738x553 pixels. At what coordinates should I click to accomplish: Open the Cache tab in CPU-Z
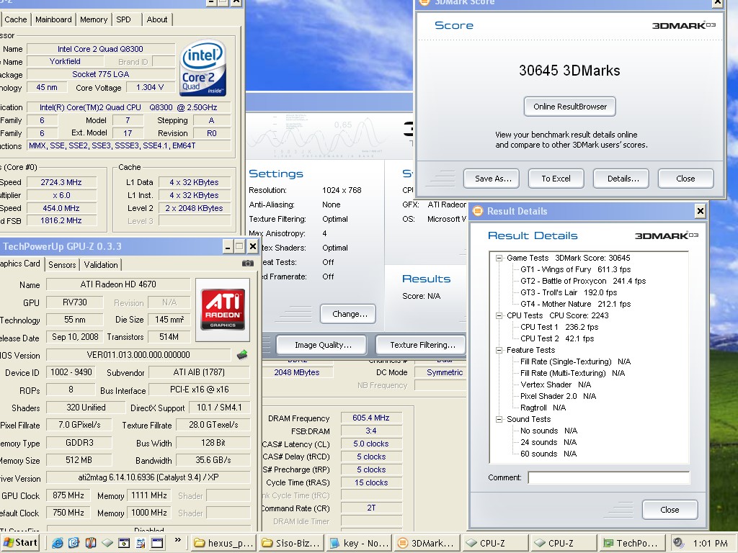coord(16,19)
